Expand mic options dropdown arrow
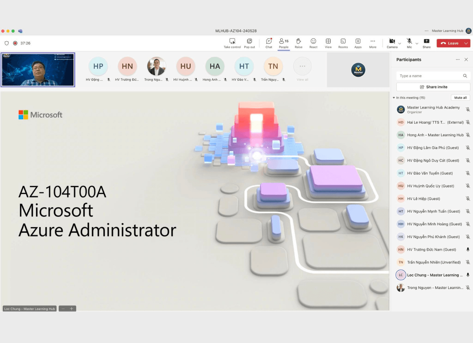The height and width of the screenshot is (343, 473). point(417,44)
